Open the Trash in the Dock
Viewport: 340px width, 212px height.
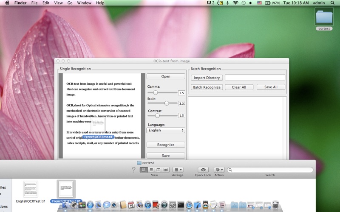(275, 205)
